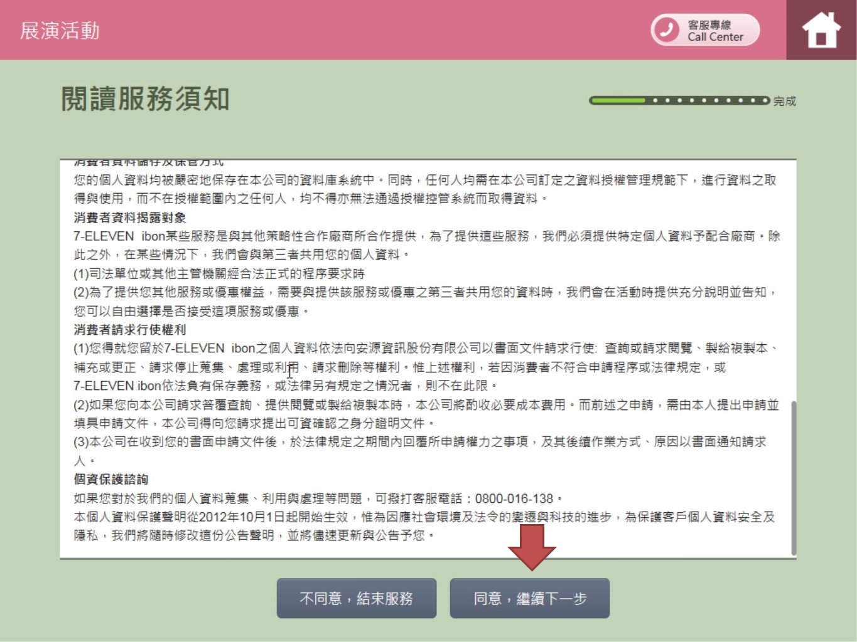Click the 閱讀服務須知 page heading
857x642 pixels.
coord(145,99)
